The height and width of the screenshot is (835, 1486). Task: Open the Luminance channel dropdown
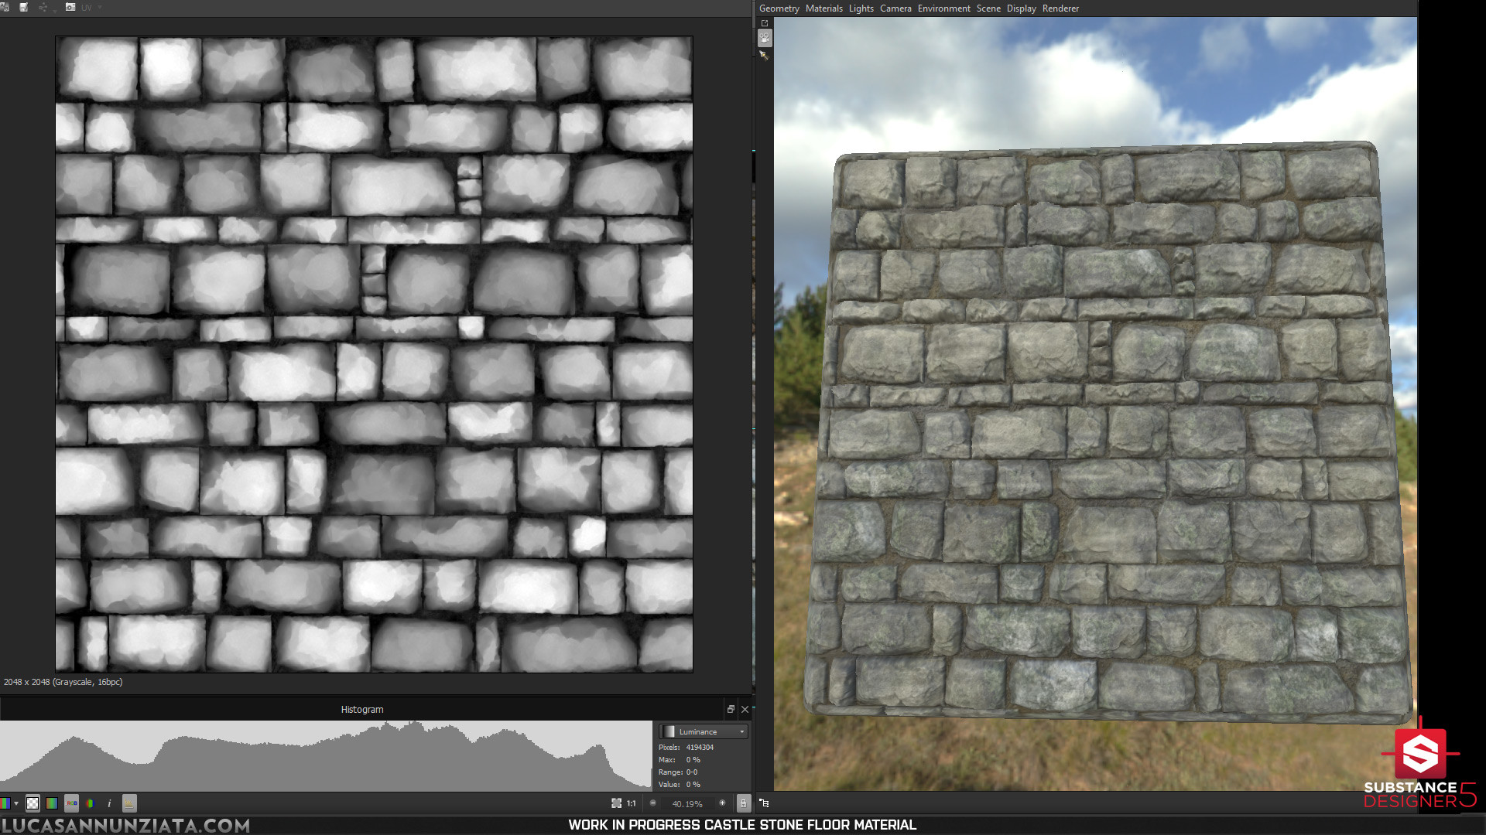coord(703,731)
